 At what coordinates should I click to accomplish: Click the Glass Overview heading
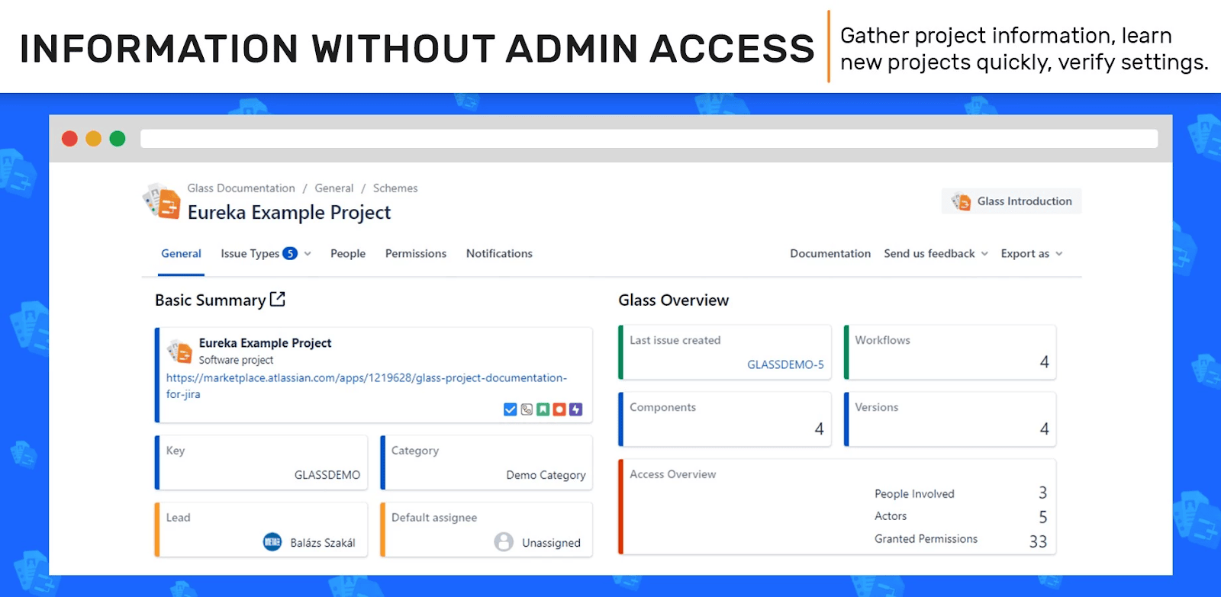[x=674, y=300]
